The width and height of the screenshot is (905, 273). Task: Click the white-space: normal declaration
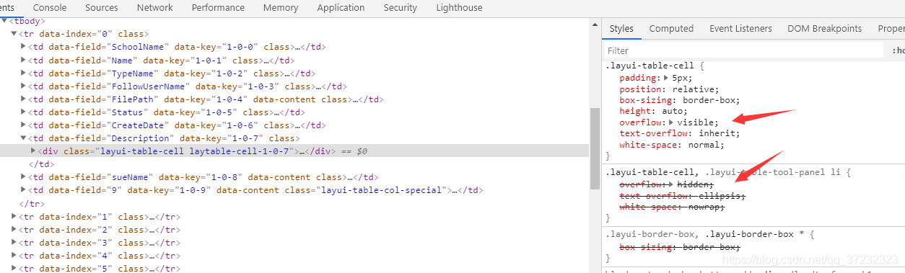point(672,145)
